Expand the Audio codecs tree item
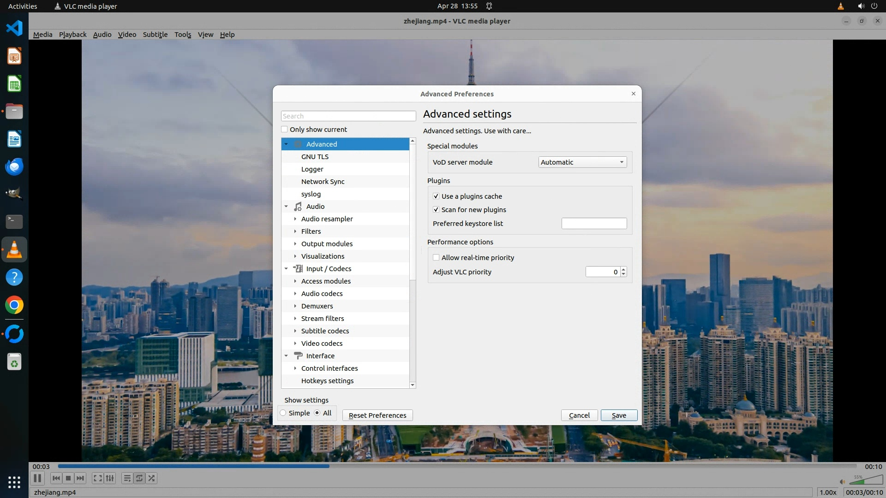This screenshot has height=498, width=886. tap(295, 294)
